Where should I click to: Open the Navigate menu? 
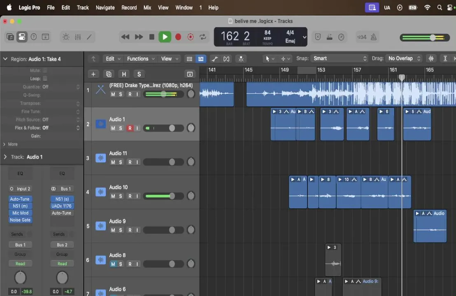105,7
